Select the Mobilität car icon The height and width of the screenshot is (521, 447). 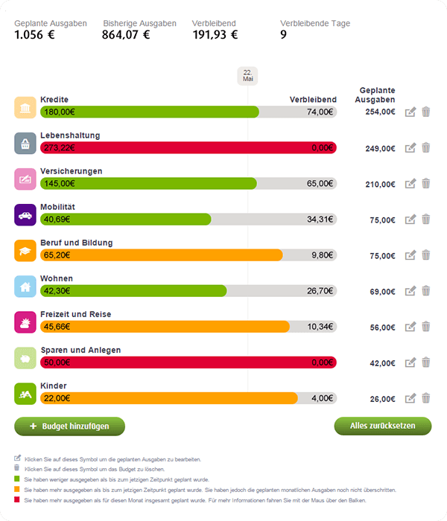tap(25, 215)
